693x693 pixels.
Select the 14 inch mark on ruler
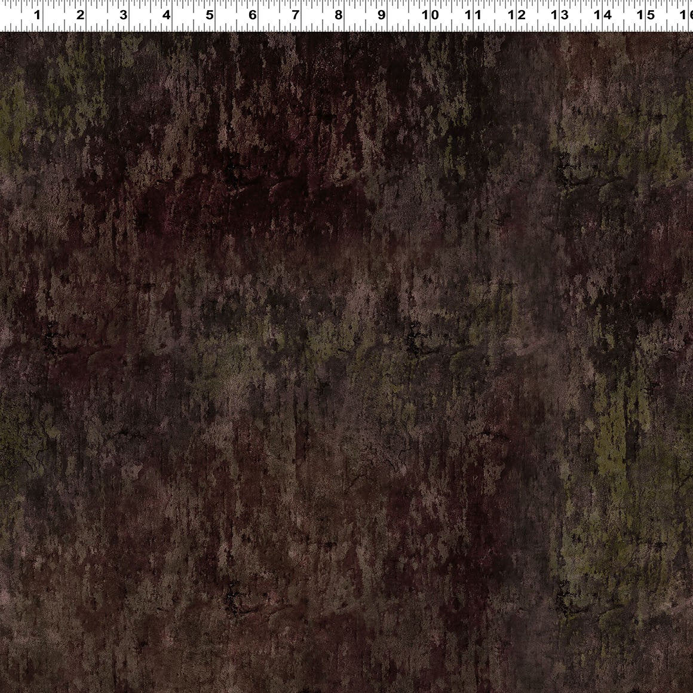(603, 15)
